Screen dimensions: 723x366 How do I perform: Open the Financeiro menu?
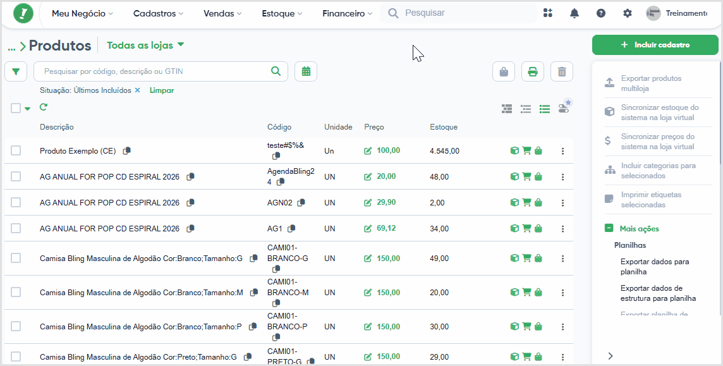(347, 13)
